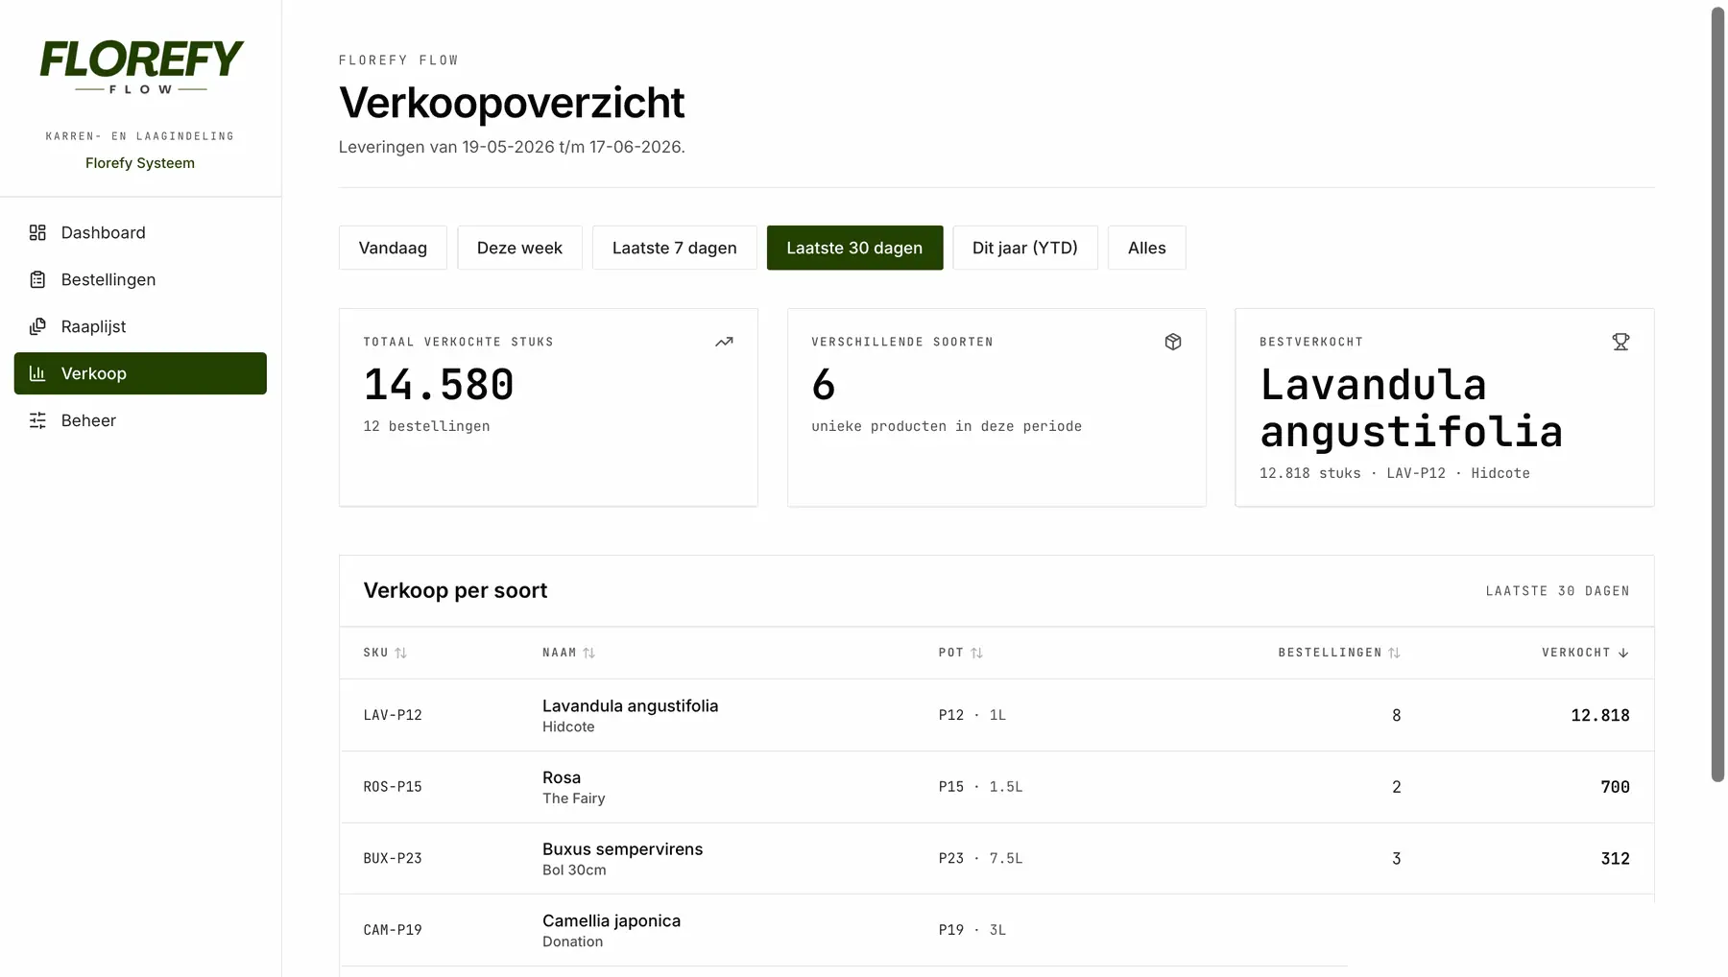Viewport: 1728px width, 977px height.
Task: Click the Florefy Flow logo
Action: pos(141,66)
